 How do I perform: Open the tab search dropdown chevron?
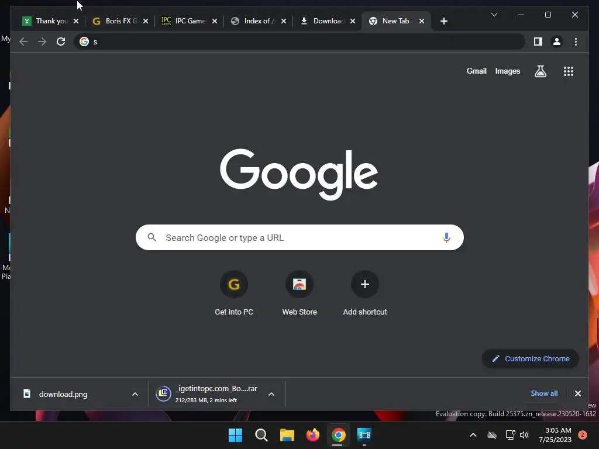click(x=494, y=15)
